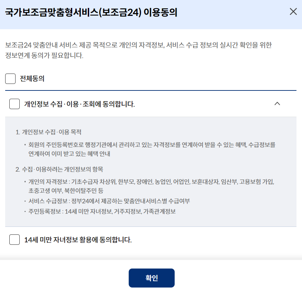Click intro paragraph '보조금24 맞춤안내 서비스 제공'

point(138,50)
